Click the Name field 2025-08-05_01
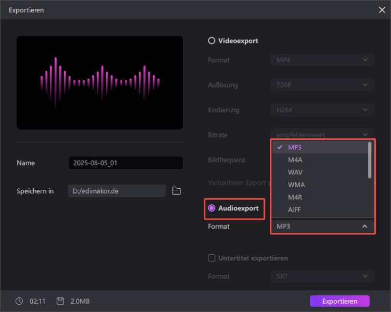 tap(126, 163)
